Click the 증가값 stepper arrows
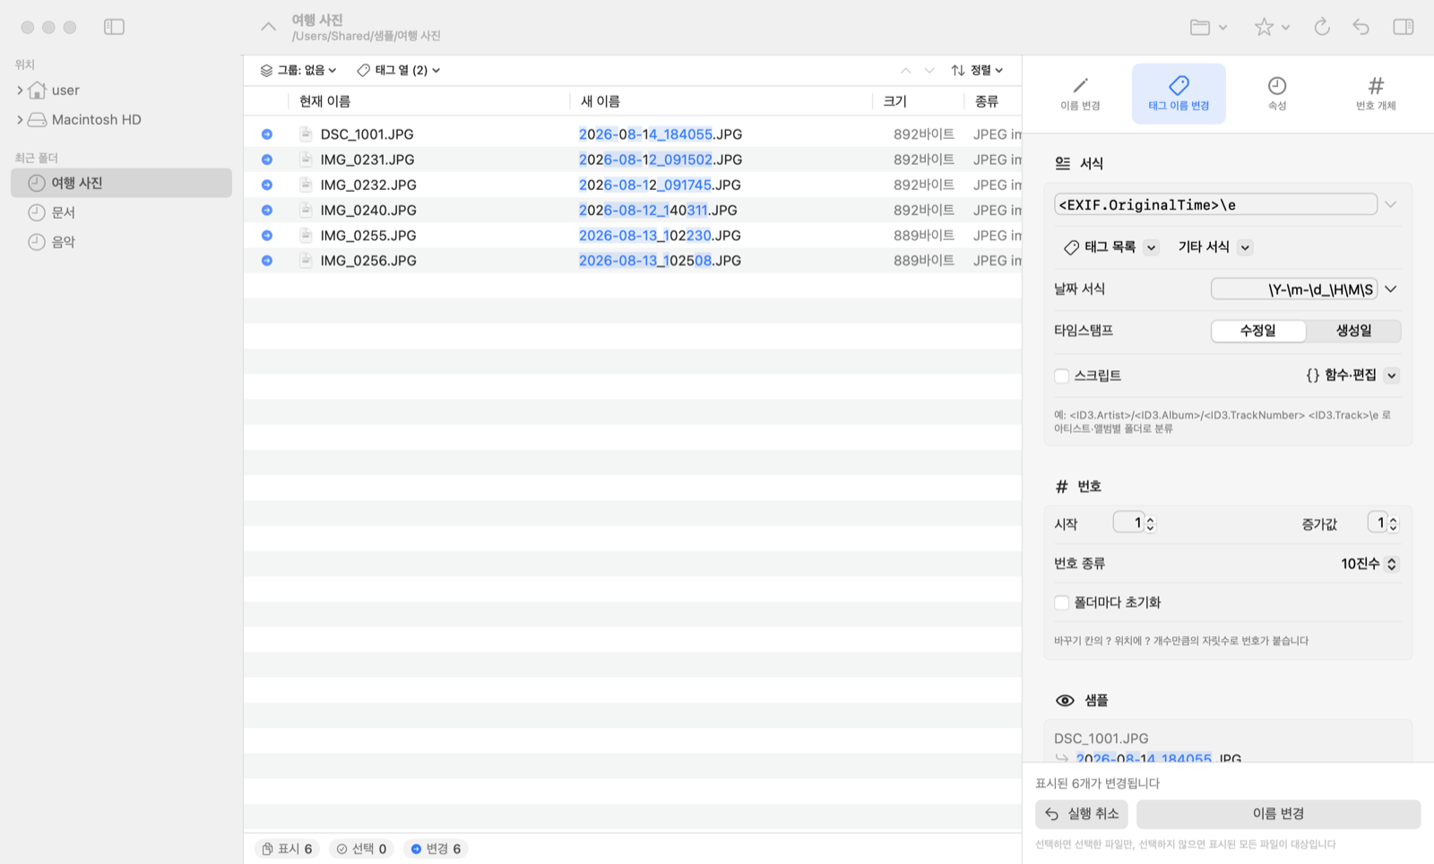 pos(1393,523)
